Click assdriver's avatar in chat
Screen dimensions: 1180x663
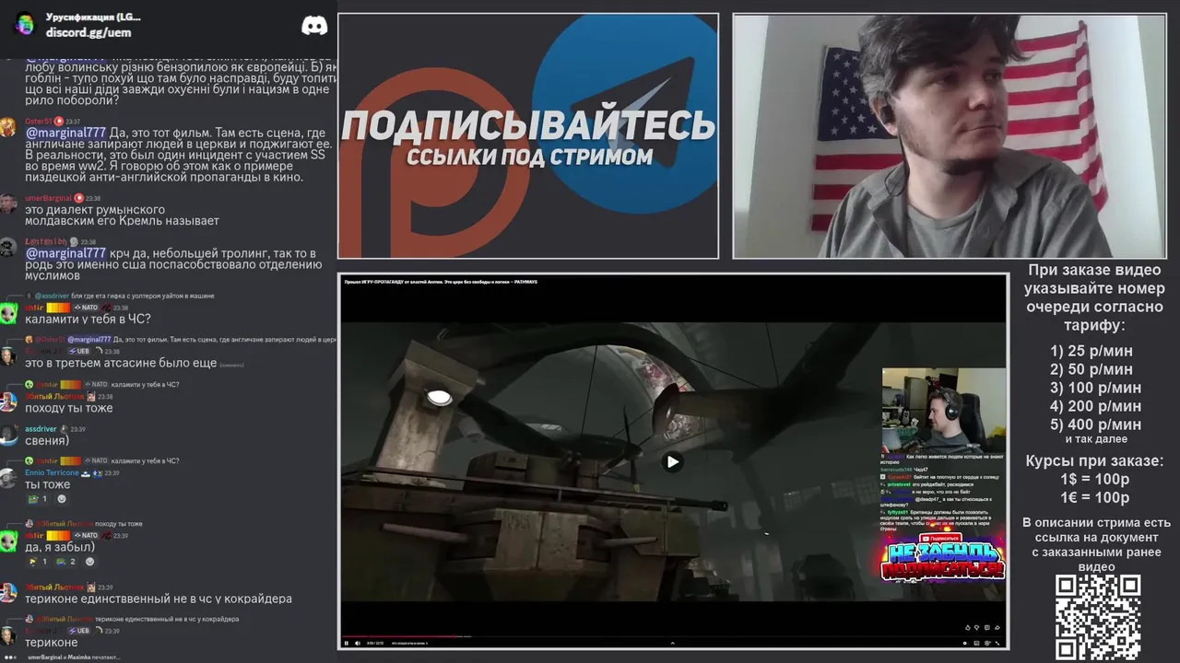pos(8,435)
